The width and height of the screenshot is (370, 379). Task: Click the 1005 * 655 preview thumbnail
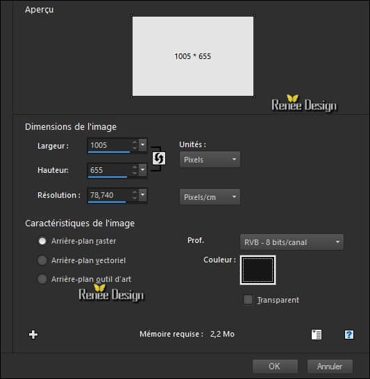[x=193, y=56]
